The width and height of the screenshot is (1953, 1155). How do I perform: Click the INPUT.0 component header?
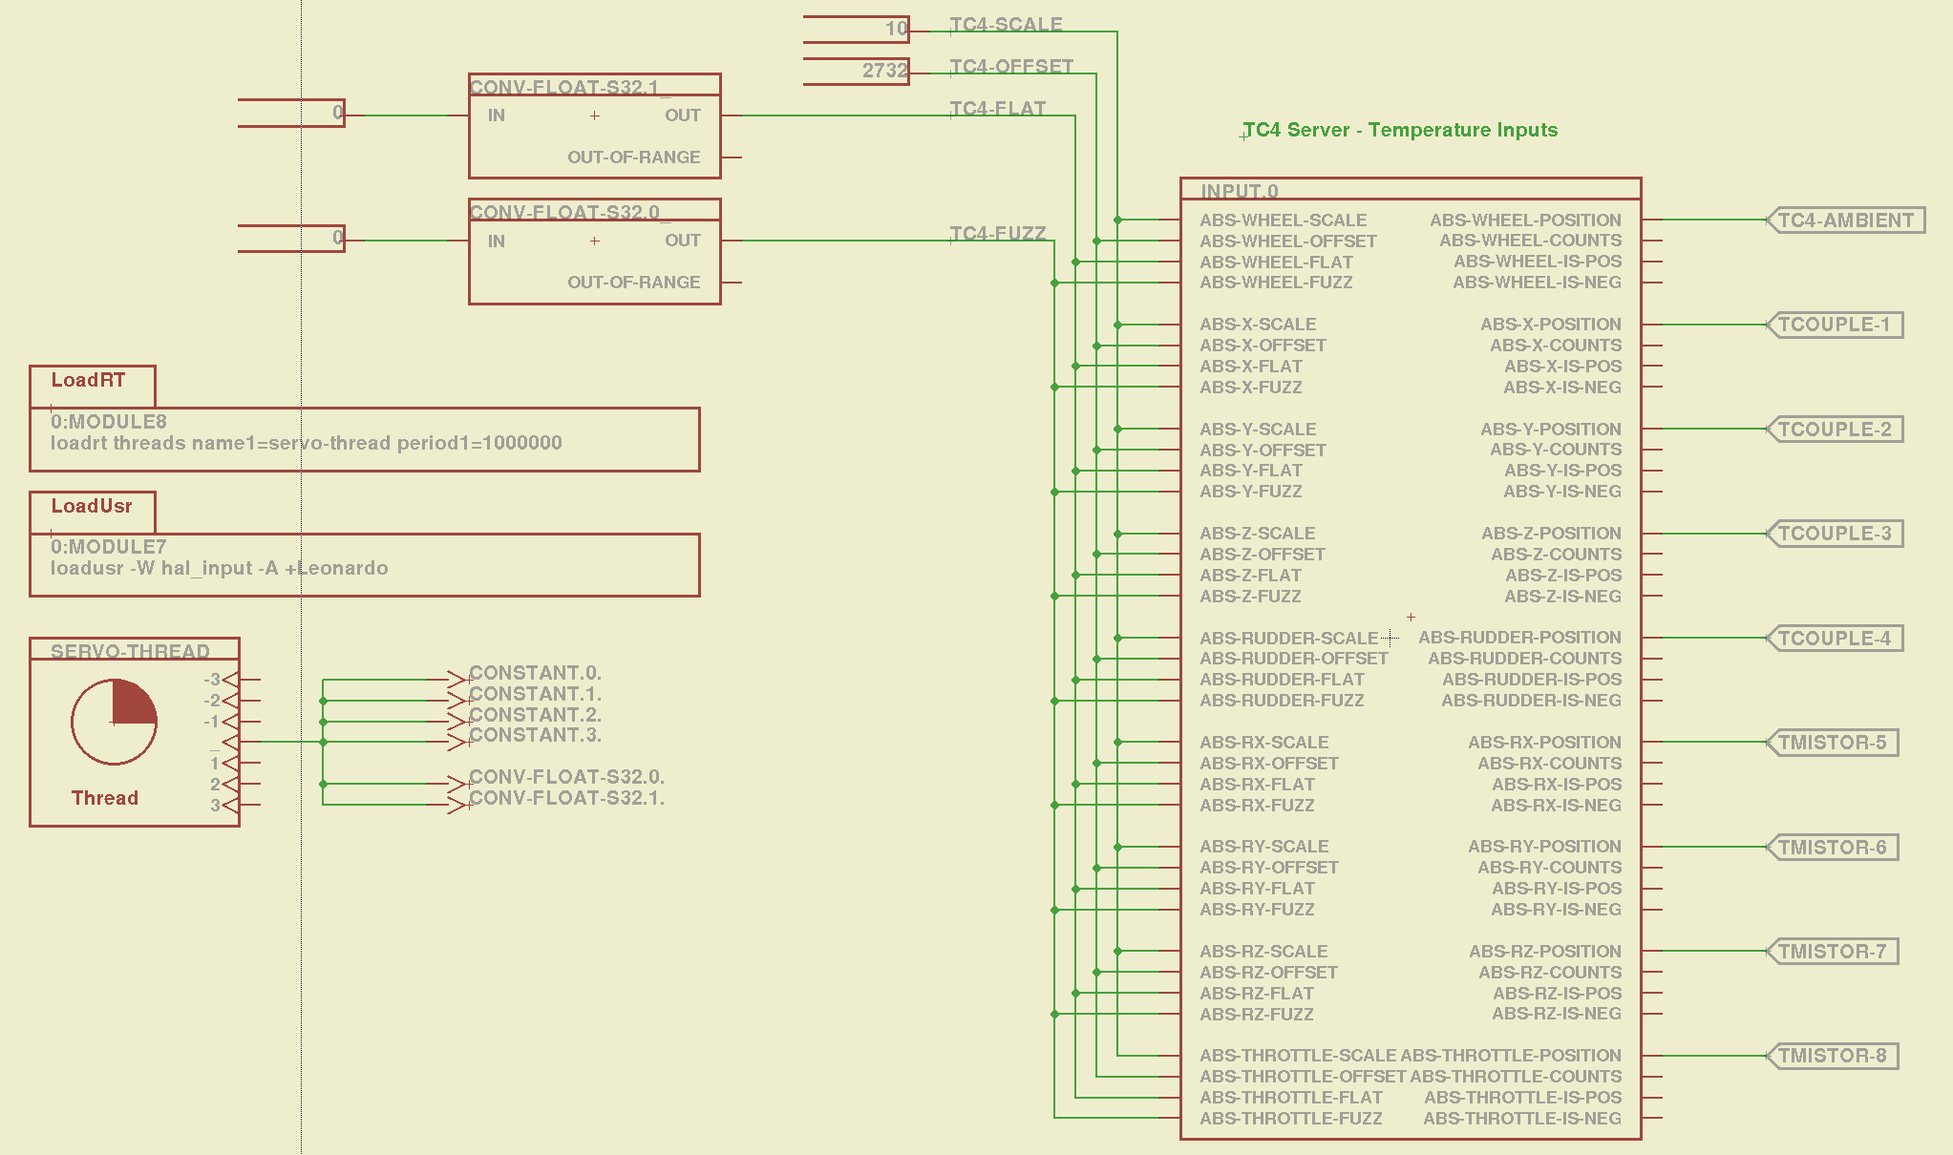click(1239, 191)
